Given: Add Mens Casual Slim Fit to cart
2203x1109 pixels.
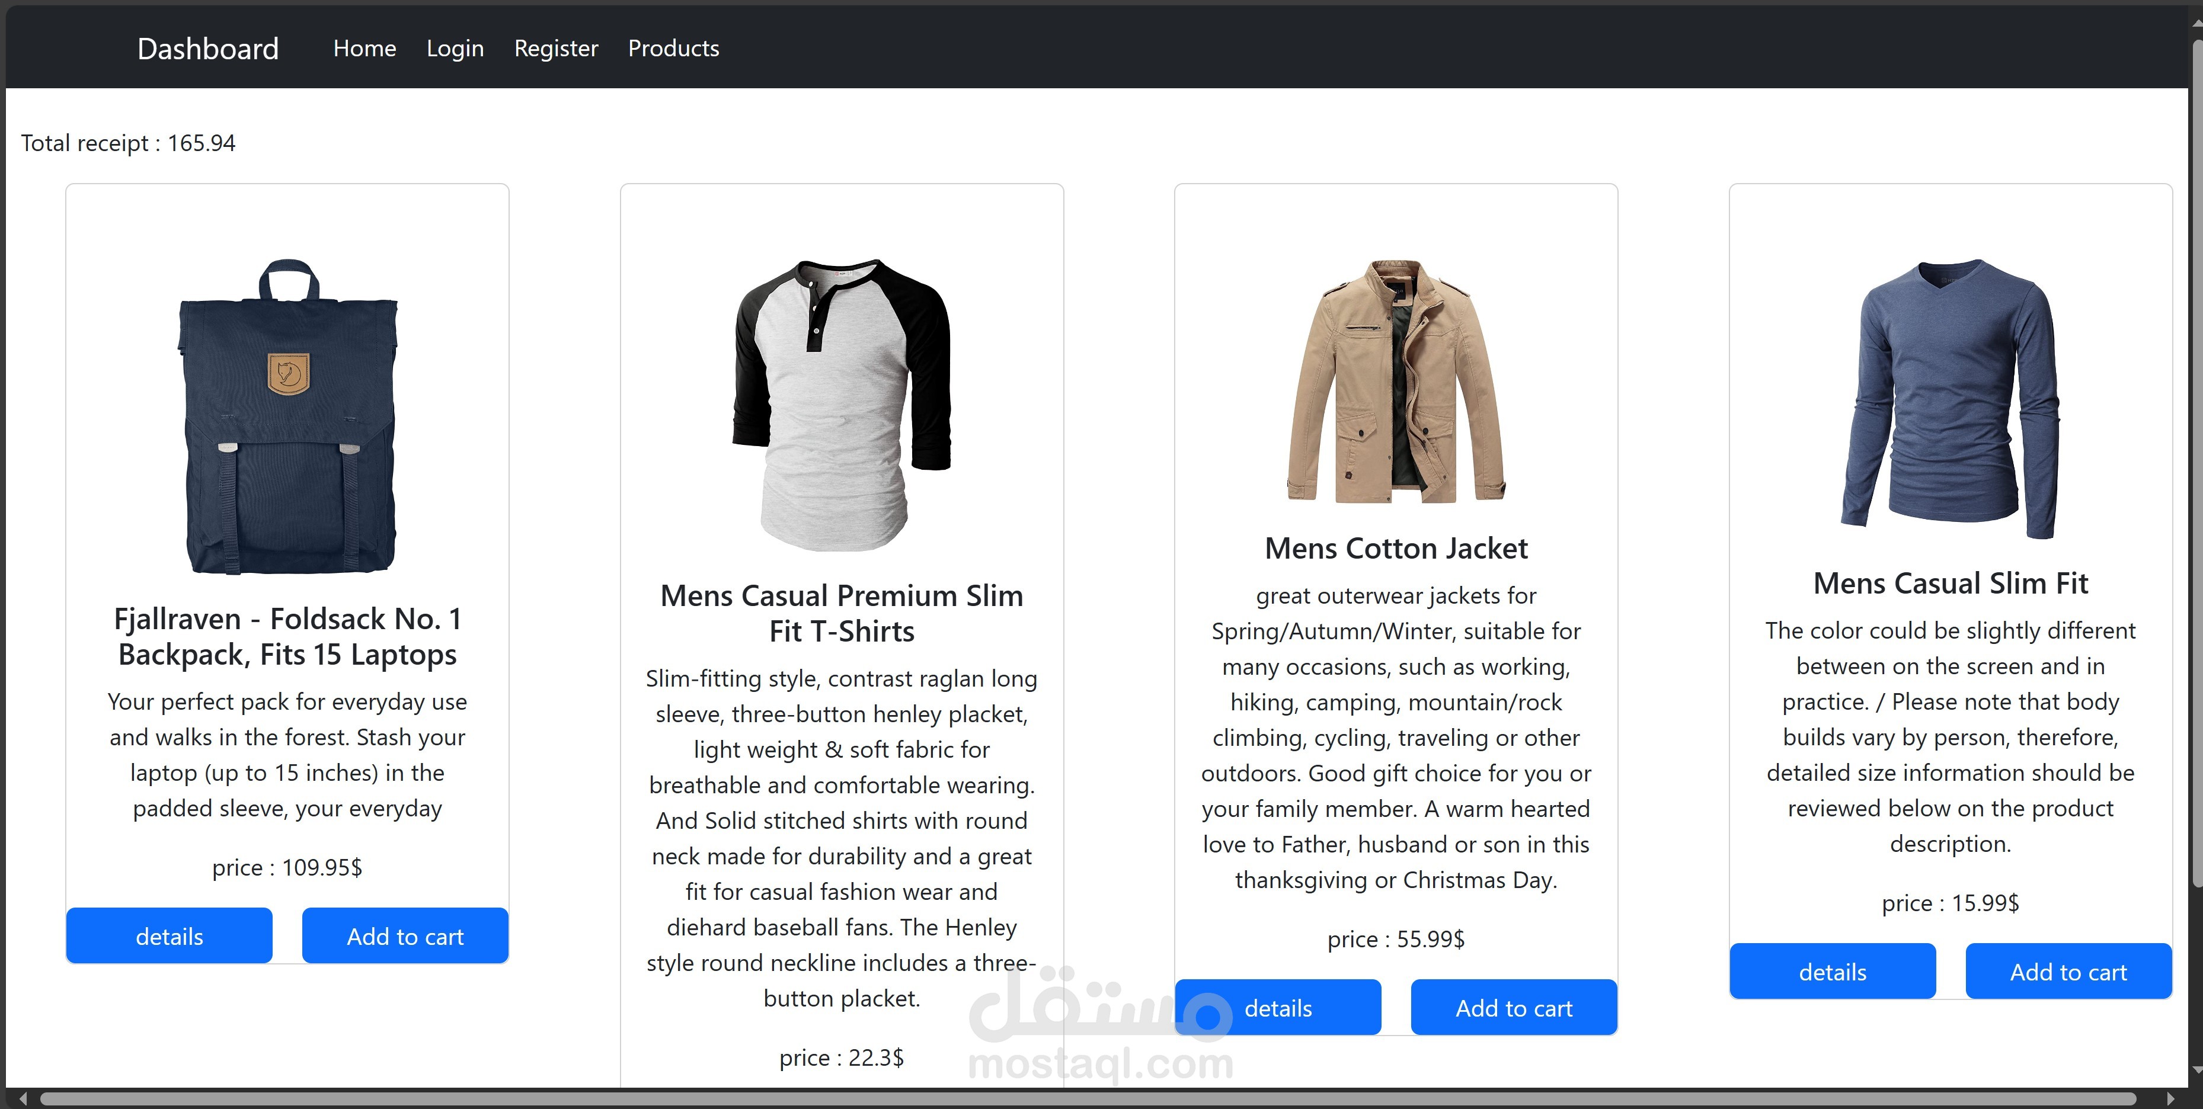Looking at the screenshot, I should pyautogui.click(x=2068, y=972).
